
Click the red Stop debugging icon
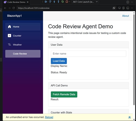pos(67,2)
